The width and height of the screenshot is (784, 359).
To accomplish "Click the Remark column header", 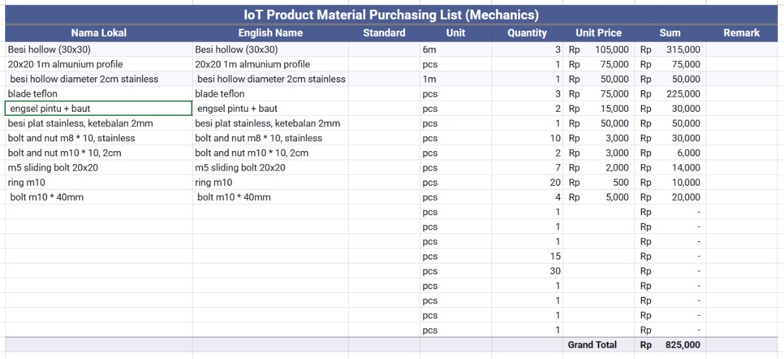I will 742,33.
